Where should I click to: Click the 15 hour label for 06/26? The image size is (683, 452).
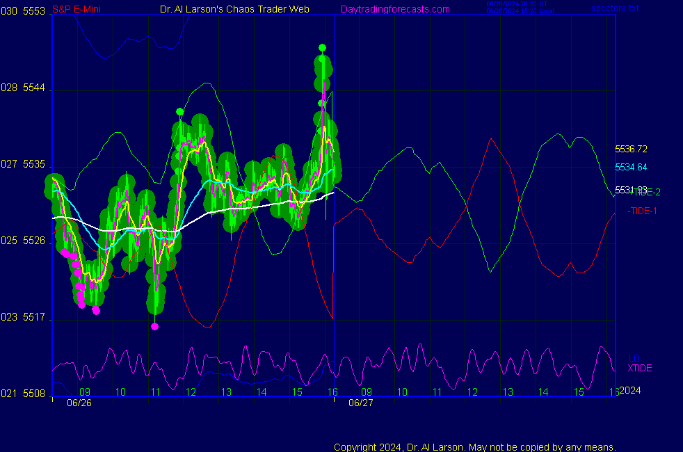coord(297,392)
